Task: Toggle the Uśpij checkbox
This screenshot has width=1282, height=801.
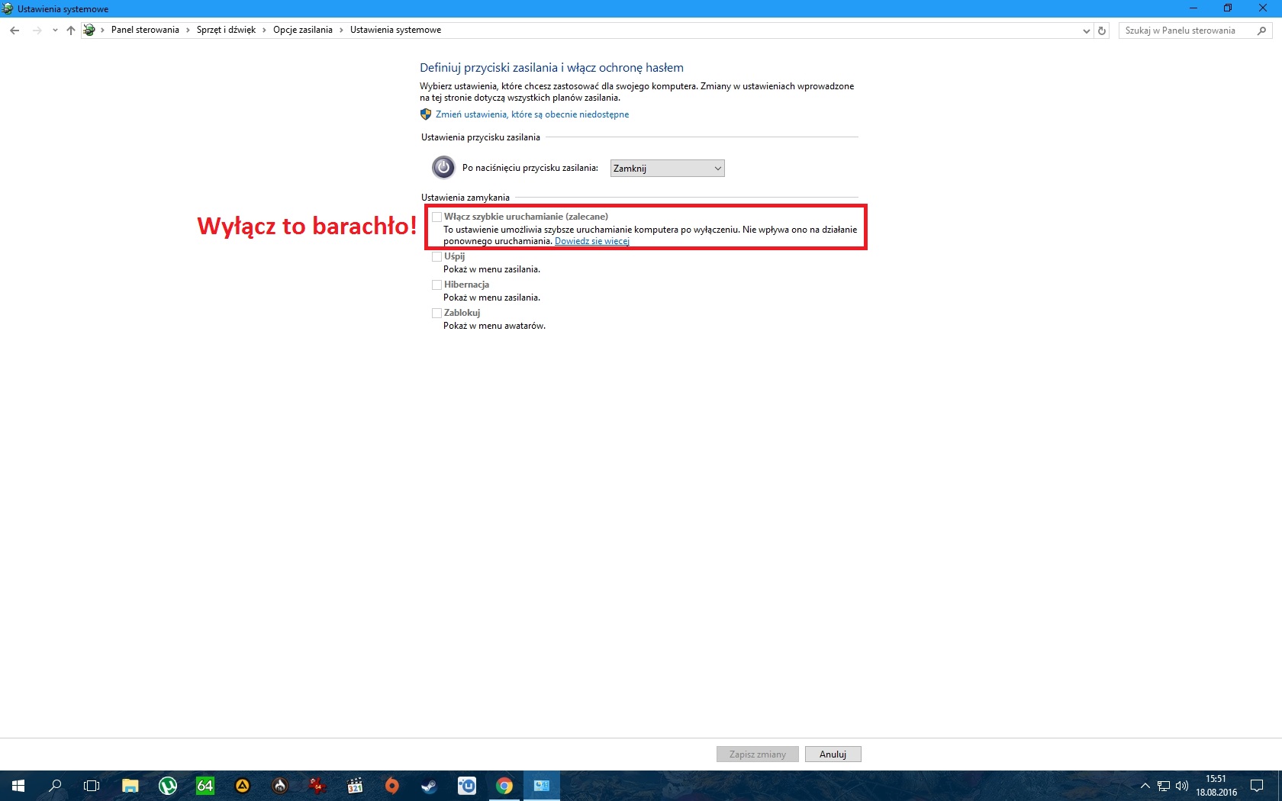Action: (437, 257)
